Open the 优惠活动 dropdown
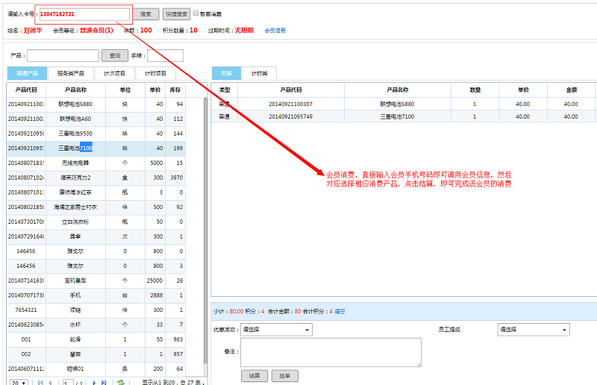 [x=276, y=329]
